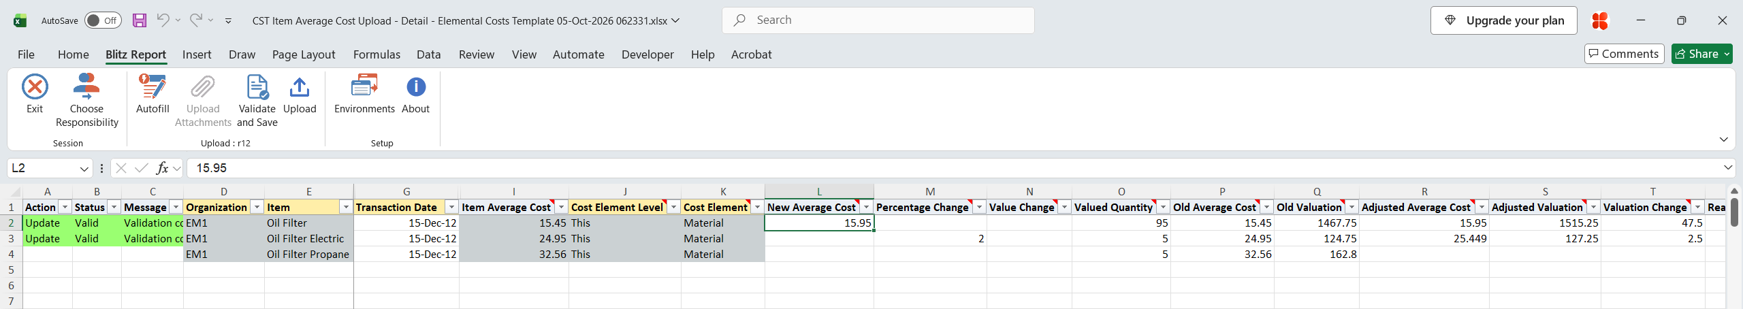Viewport: 1743px width, 309px height.
Task: Run the Autofill tool
Action: pos(153,93)
